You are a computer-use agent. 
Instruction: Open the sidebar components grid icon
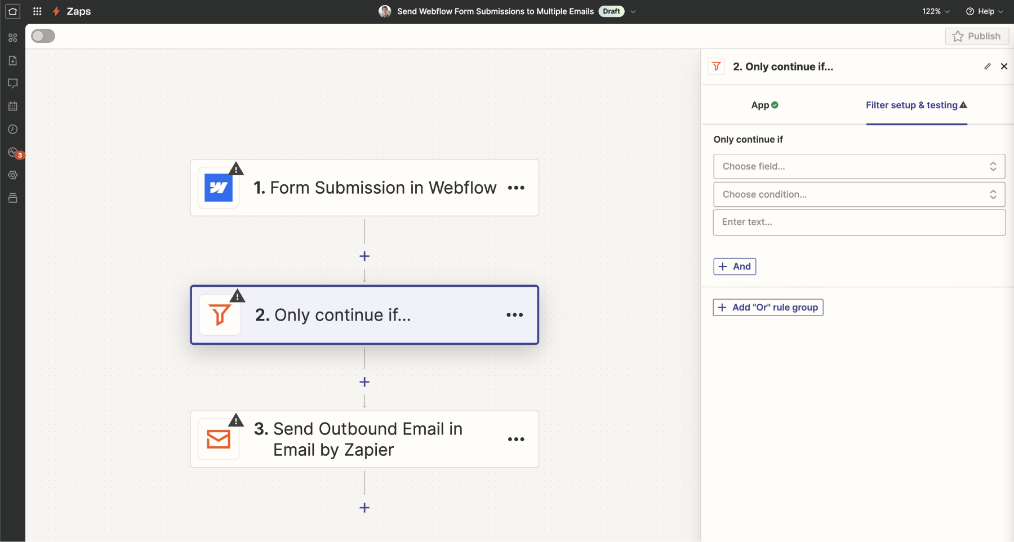point(12,38)
